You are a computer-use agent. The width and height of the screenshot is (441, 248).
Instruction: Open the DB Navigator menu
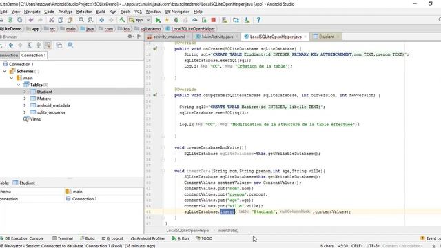[177, 12]
